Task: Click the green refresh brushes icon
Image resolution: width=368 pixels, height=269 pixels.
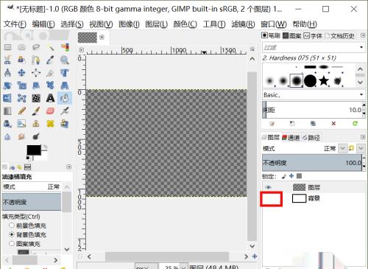Action: 355,123
